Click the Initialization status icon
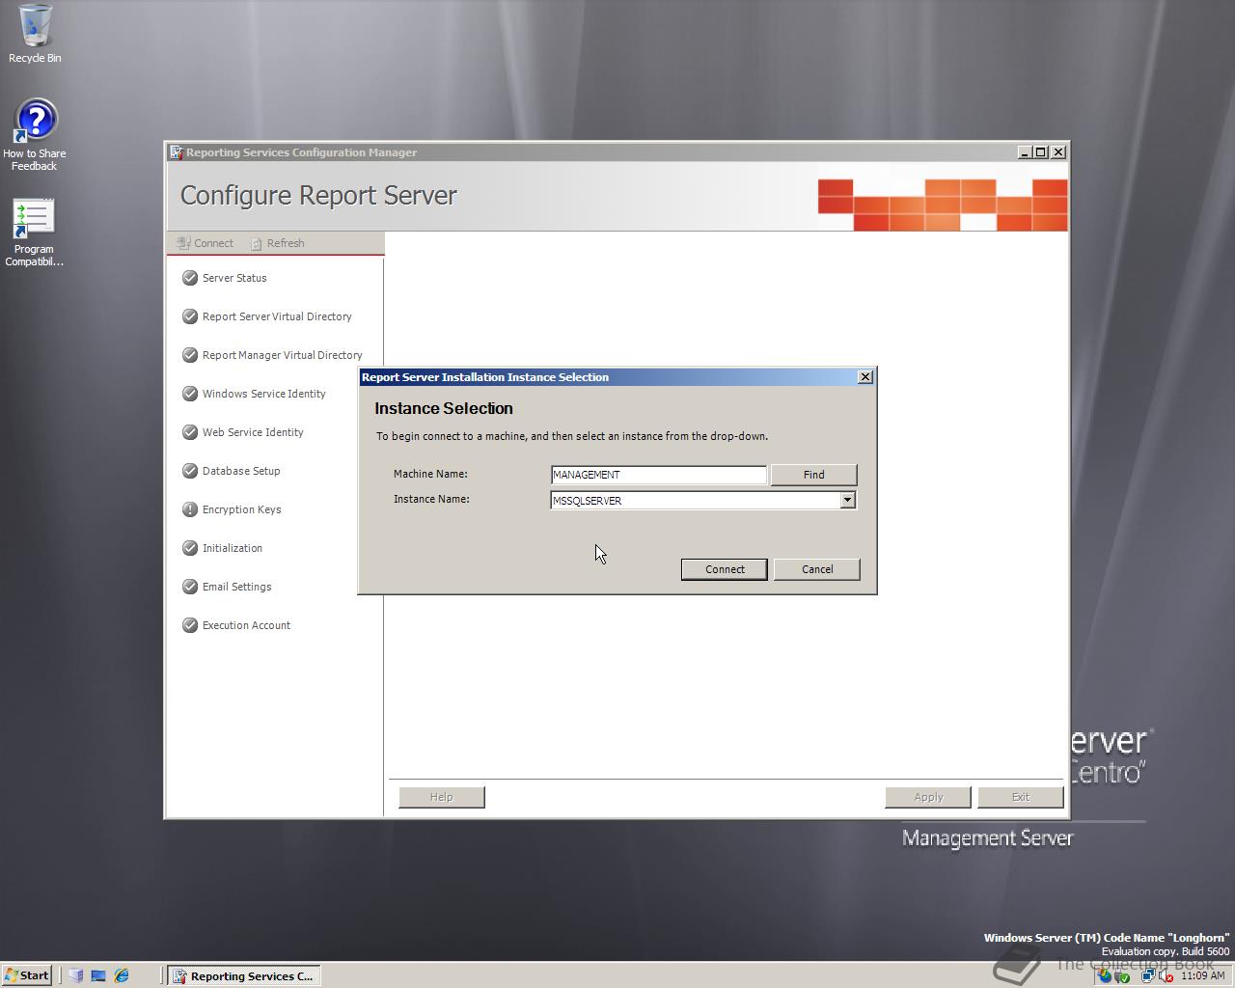This screenshot has width=1235, height=988. (190, 548)
